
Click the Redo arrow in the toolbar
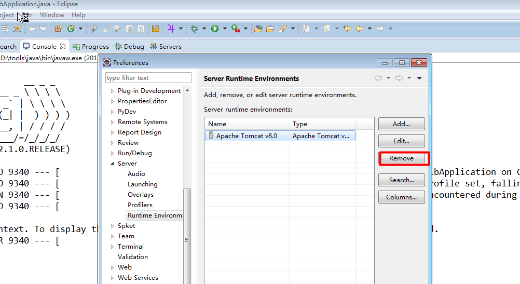[43, 29]
